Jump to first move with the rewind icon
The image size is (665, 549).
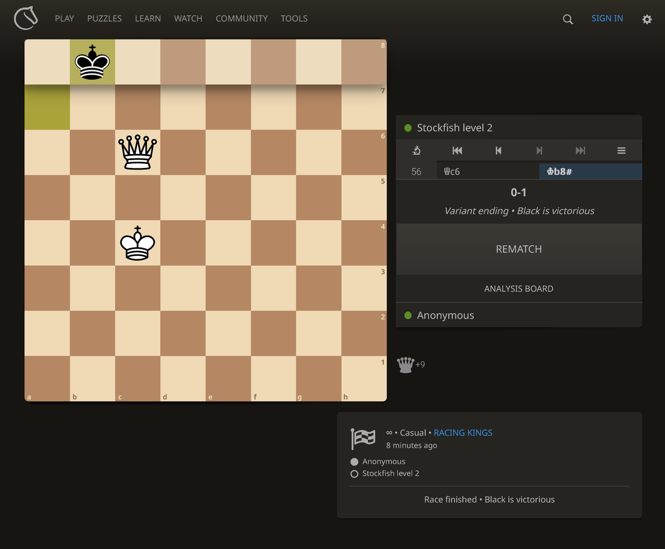(457, 150)
